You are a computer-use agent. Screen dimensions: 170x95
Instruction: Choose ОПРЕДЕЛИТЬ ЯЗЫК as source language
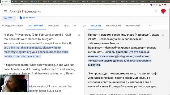click(x=13, y=26)
